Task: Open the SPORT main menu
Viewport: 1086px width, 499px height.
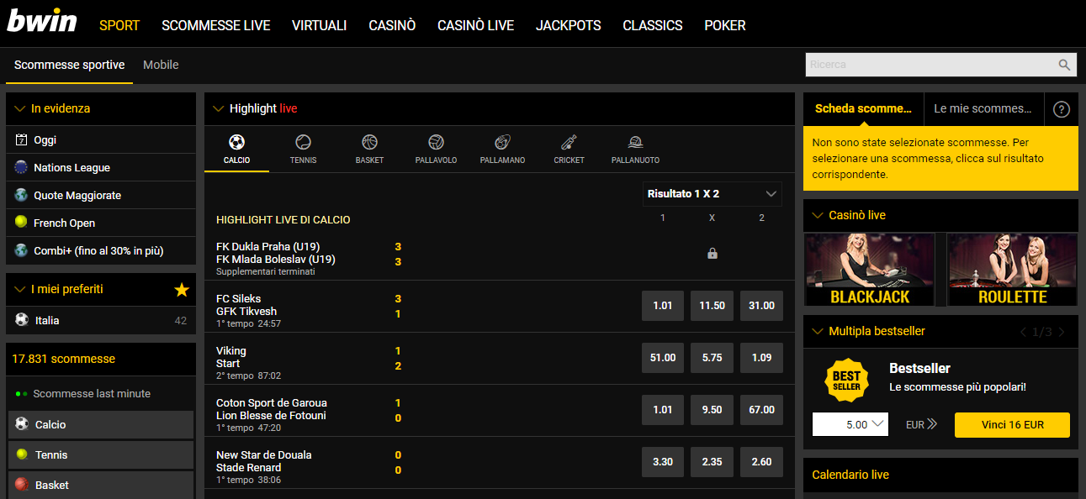Action: tap(119, 25)
